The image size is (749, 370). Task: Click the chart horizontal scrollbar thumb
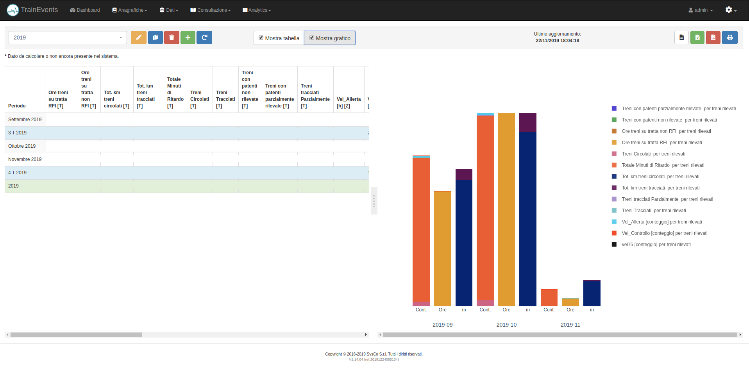tap(560, 334)
